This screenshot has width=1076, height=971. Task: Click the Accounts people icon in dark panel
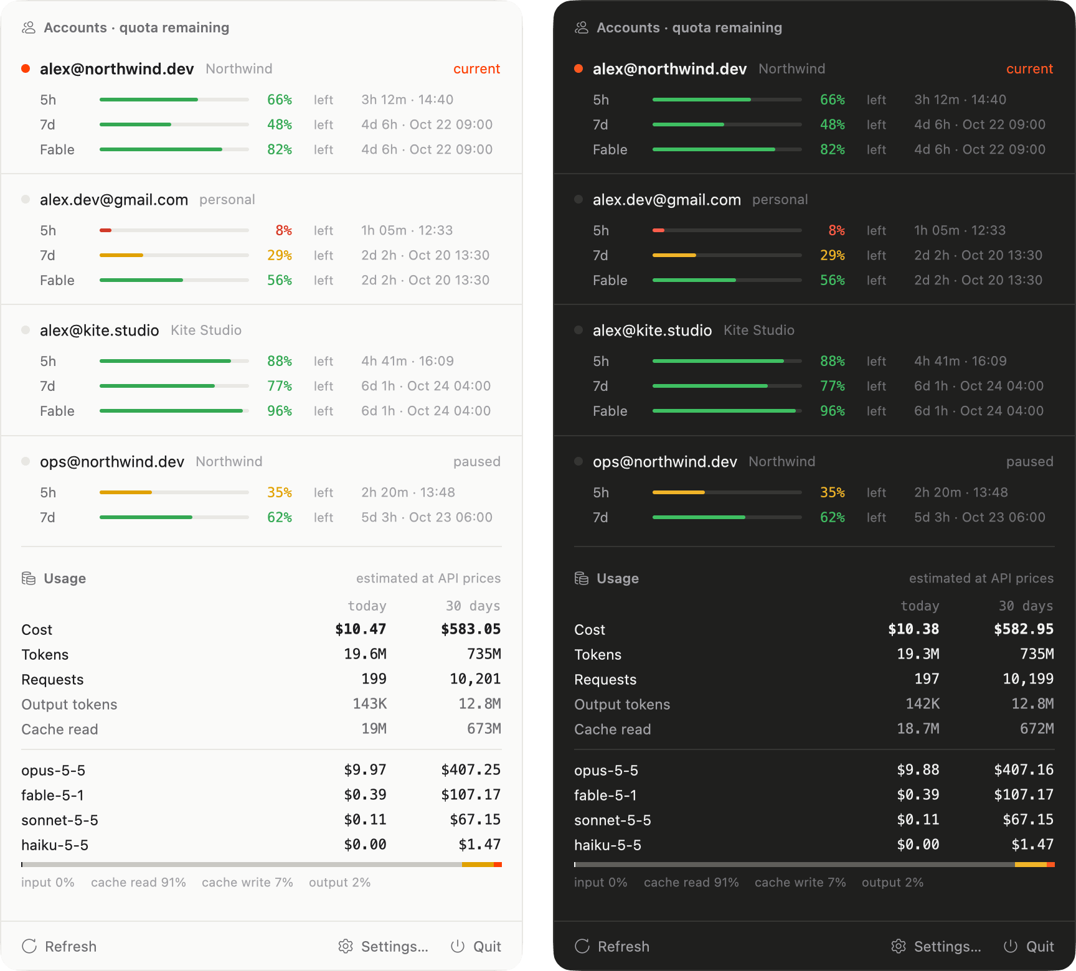point(582,27)
